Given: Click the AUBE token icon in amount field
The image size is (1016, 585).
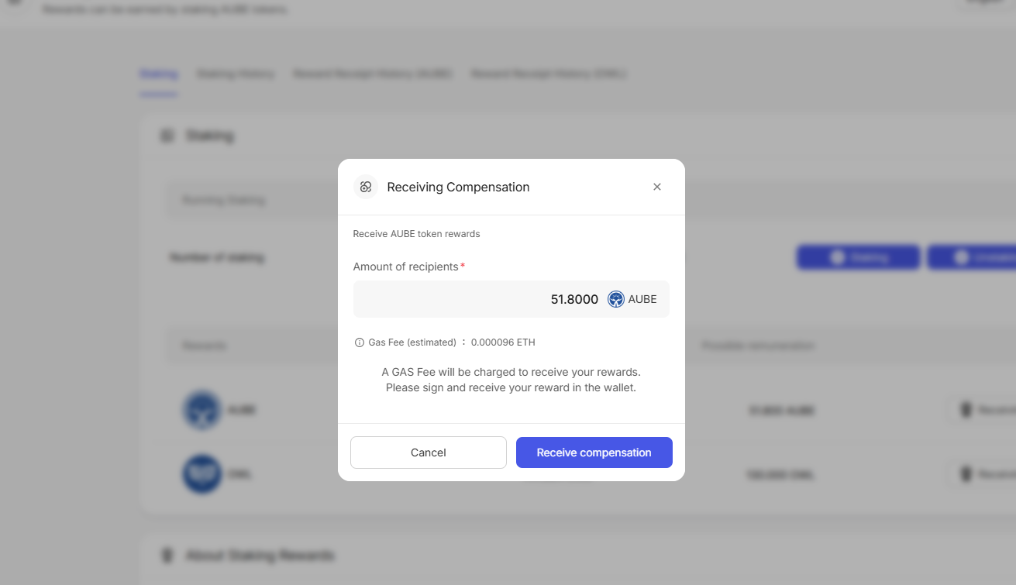Looking at the screenshot, I should pos(616,299).
